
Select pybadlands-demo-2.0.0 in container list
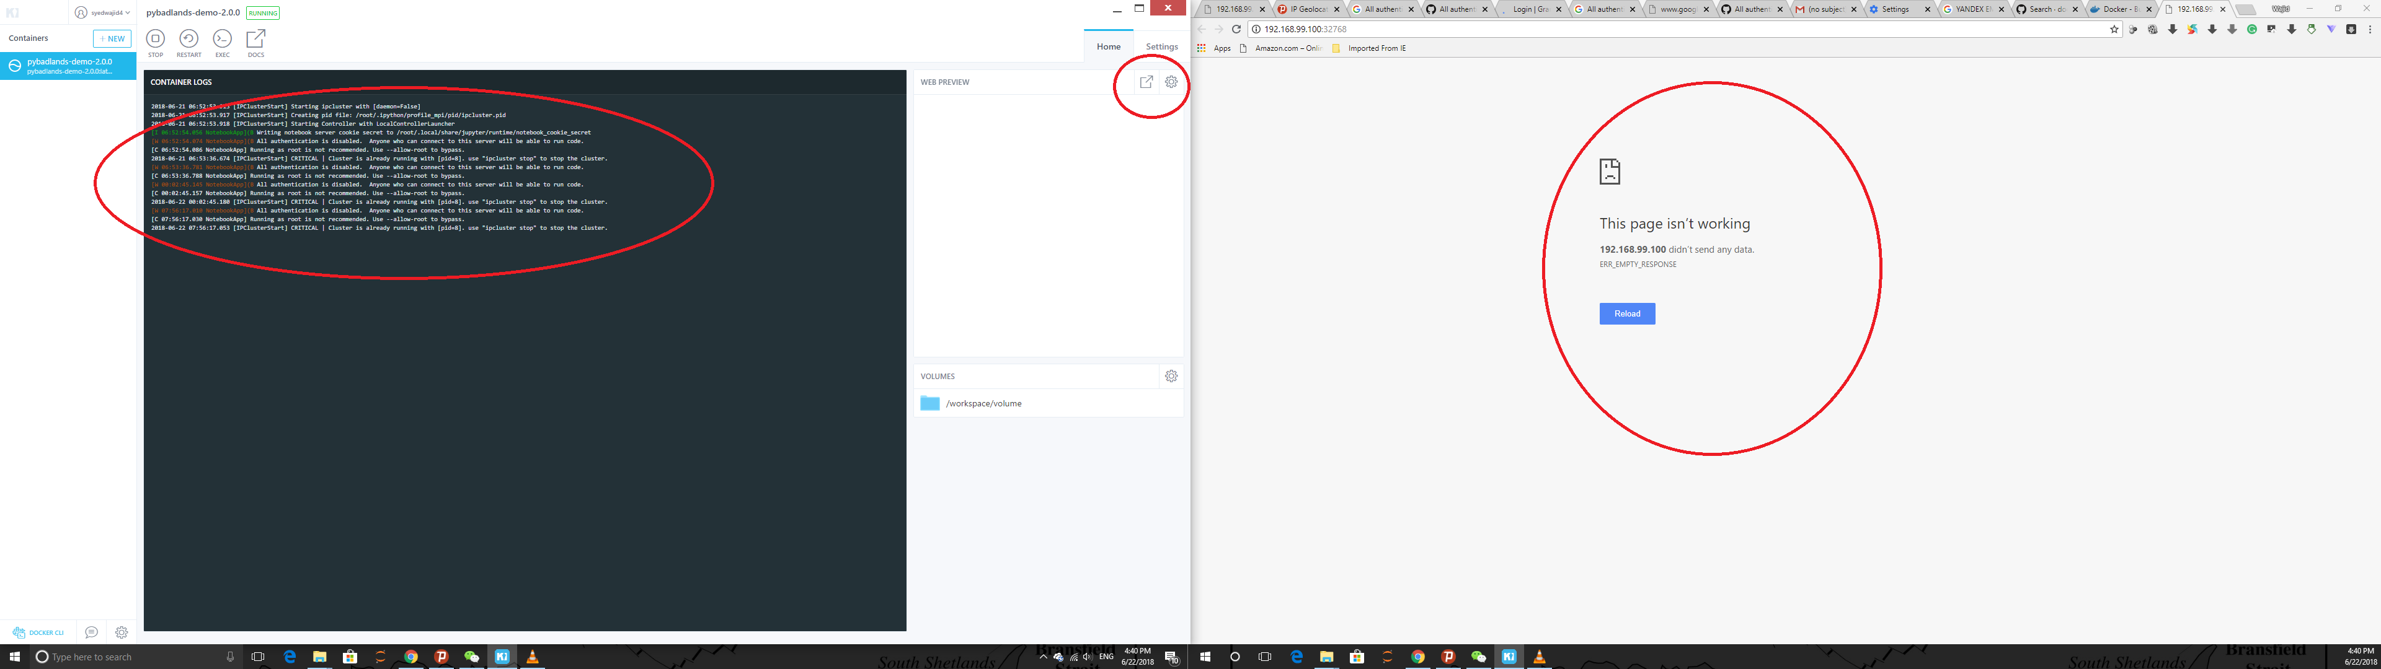[x=68, y=66]
